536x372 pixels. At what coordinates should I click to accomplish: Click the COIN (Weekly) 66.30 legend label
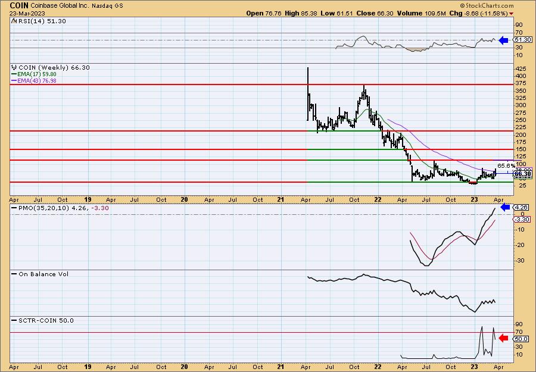54,68
